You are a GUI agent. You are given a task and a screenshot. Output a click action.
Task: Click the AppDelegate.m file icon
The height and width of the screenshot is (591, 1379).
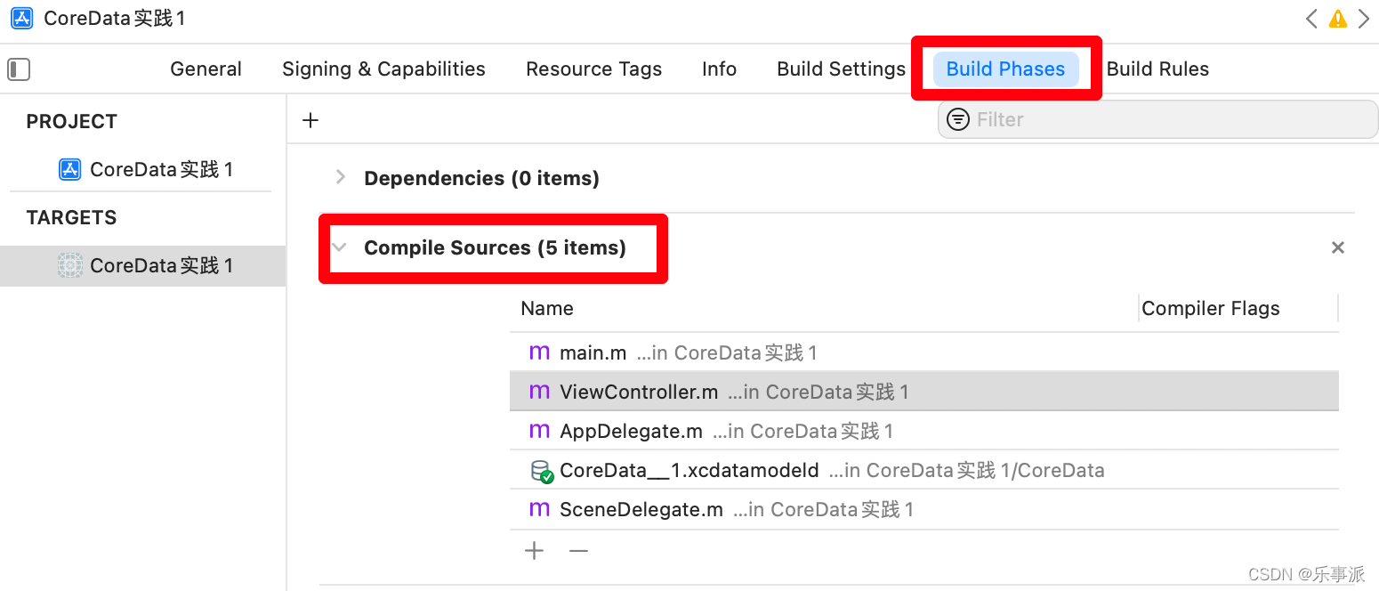(x=539, y=431)
